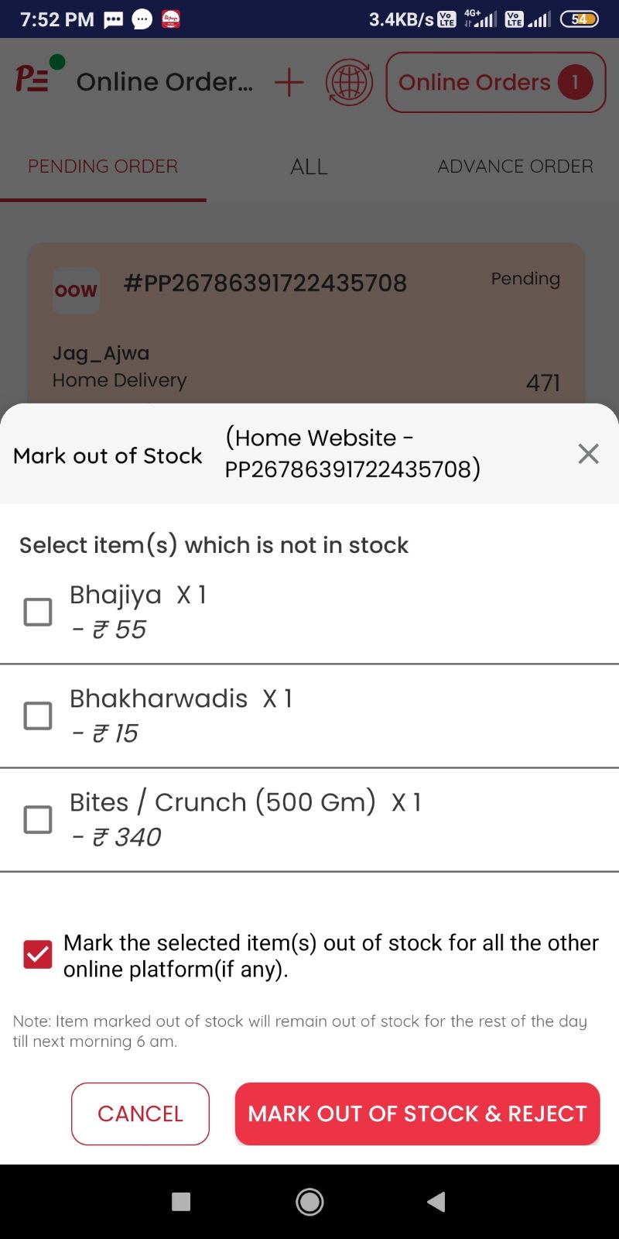619x1239 pixels.
Task: Switch to the ALL tab
Action: pos(309,166)
